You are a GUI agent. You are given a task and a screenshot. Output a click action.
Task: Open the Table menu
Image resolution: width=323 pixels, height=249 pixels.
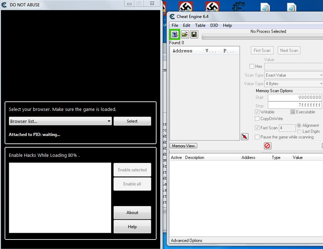(x=200, y=25)
